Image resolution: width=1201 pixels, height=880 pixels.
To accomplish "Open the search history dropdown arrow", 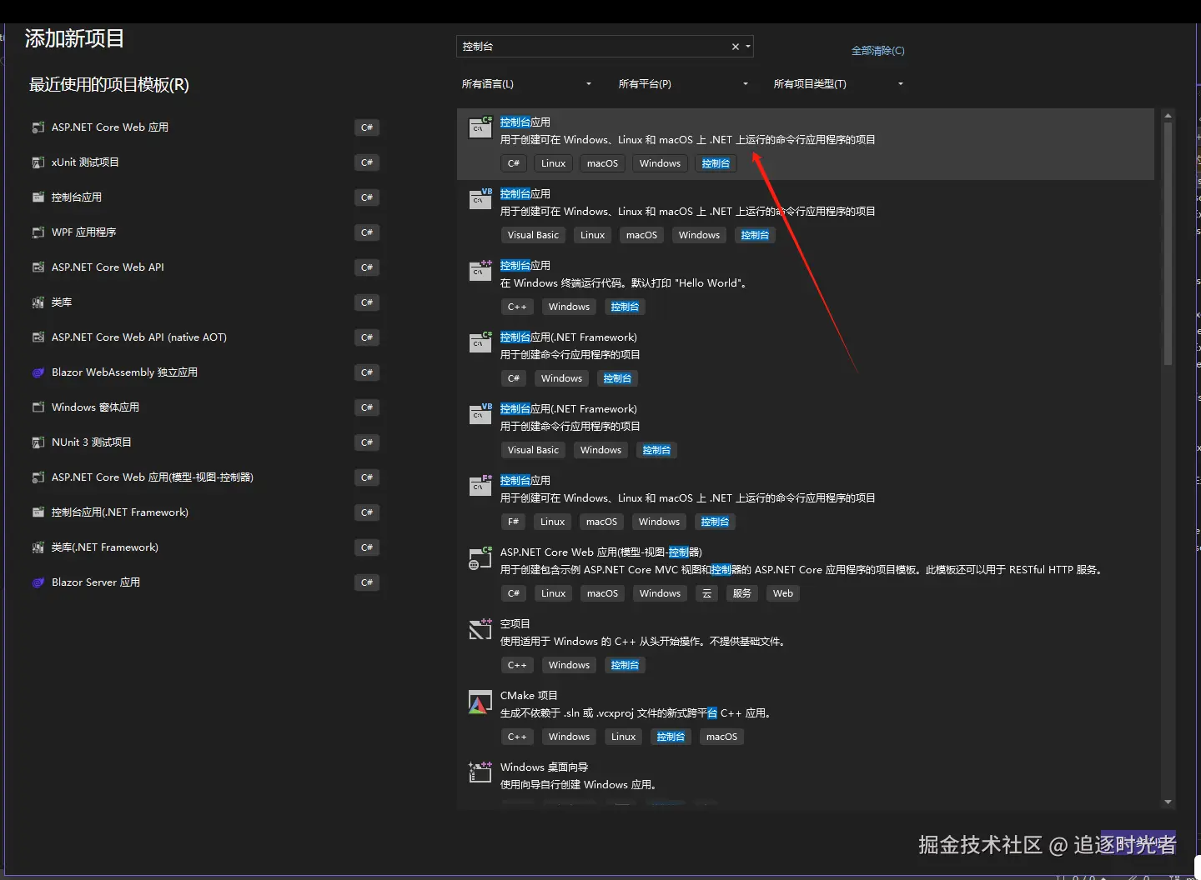I will coord(748,47).
